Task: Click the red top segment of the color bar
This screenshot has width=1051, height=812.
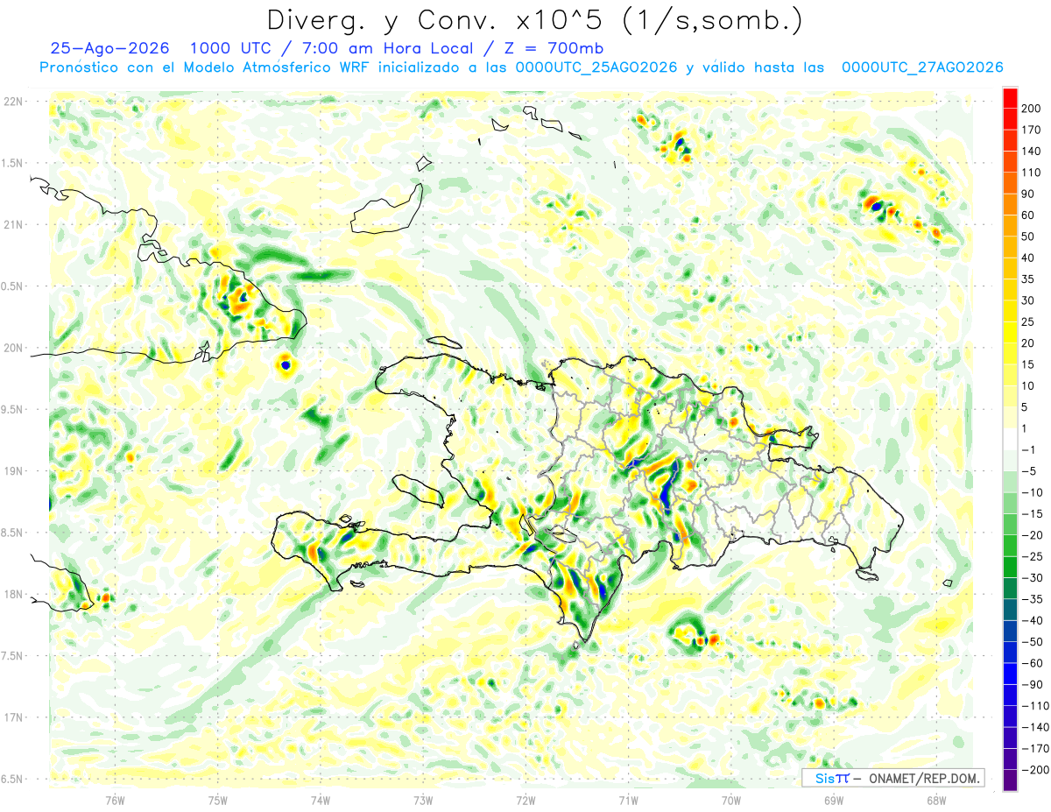Action: click(1010, 96)
